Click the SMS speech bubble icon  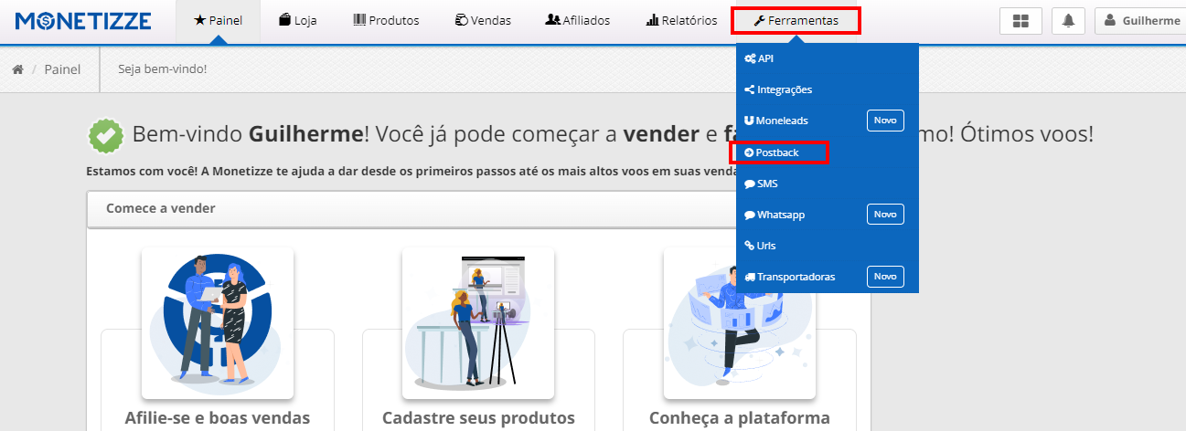[x=750, y=184]
